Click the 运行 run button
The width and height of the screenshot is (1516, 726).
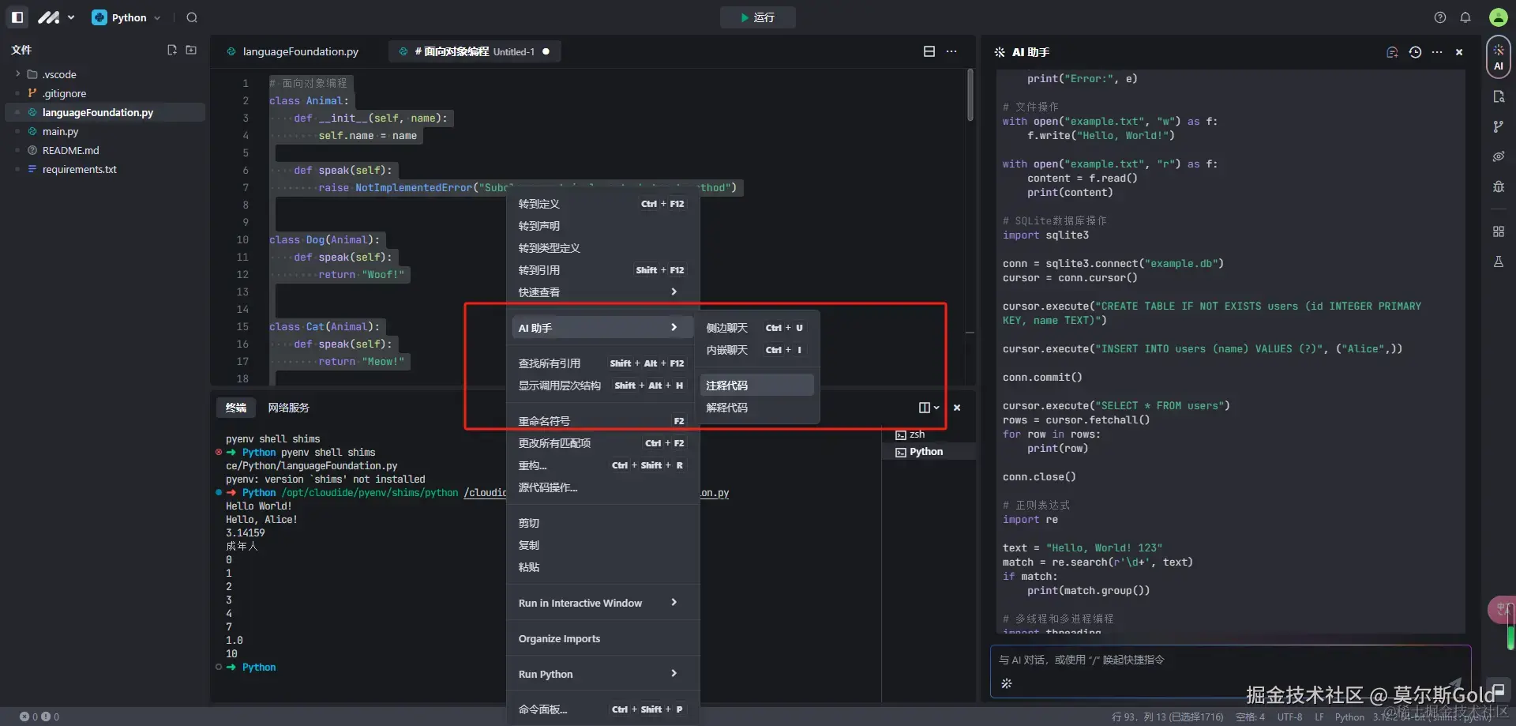coord(757,17)
